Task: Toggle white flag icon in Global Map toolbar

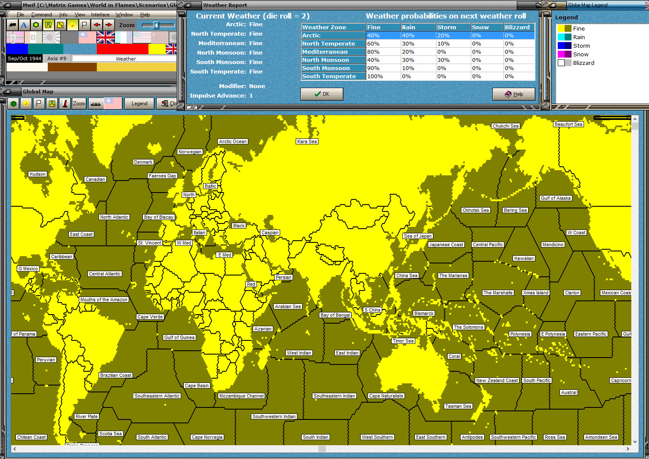Action: [39, 104]
